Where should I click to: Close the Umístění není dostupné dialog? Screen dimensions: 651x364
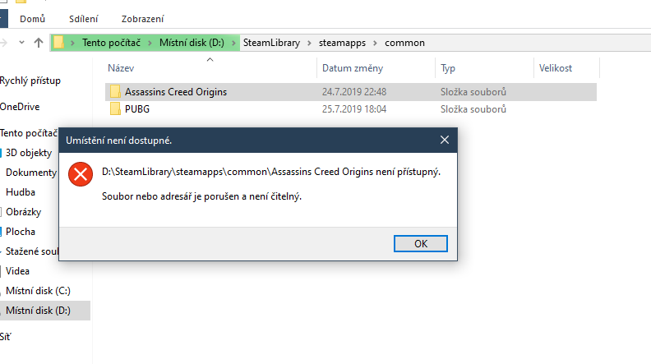pyautogui.click(x=445, y=140)
